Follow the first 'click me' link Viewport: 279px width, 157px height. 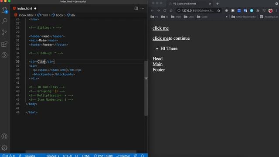click(x=160, y=28)
